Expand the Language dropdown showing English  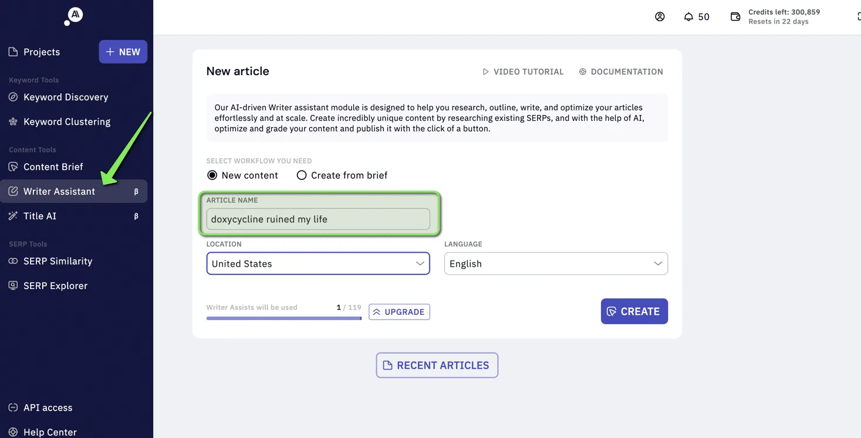tap(556, 264)
